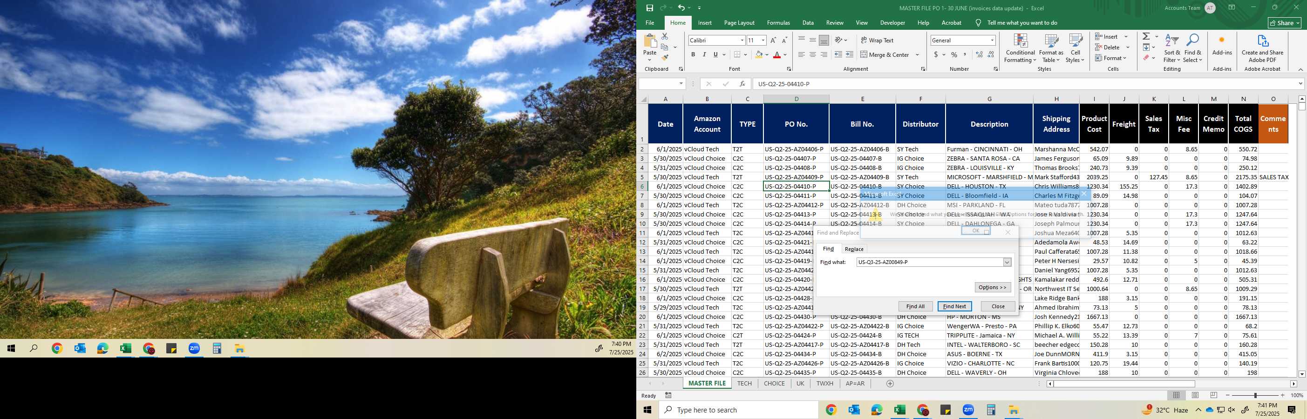This screenshot has height=419, width=1307.
Task: Click Decrease Decimal icon
Action: pyautogui.click(x=991, y=55)
